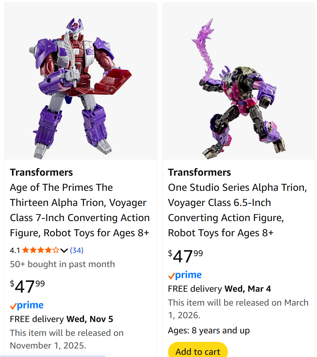Click the "Wed, Nov 5" free delivery text
The height and width of the screenshot is (357, 317).
click(x=90, y=319)
